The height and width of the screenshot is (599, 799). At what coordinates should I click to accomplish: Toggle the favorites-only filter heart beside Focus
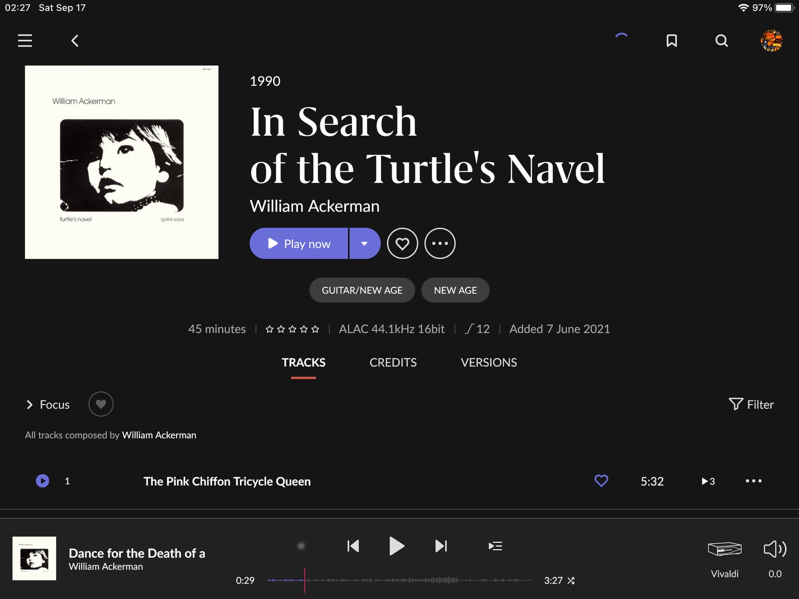(101, 404)
